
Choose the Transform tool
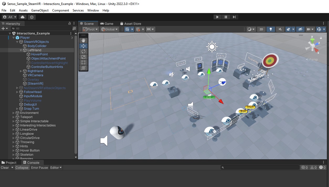pos(83,68)
